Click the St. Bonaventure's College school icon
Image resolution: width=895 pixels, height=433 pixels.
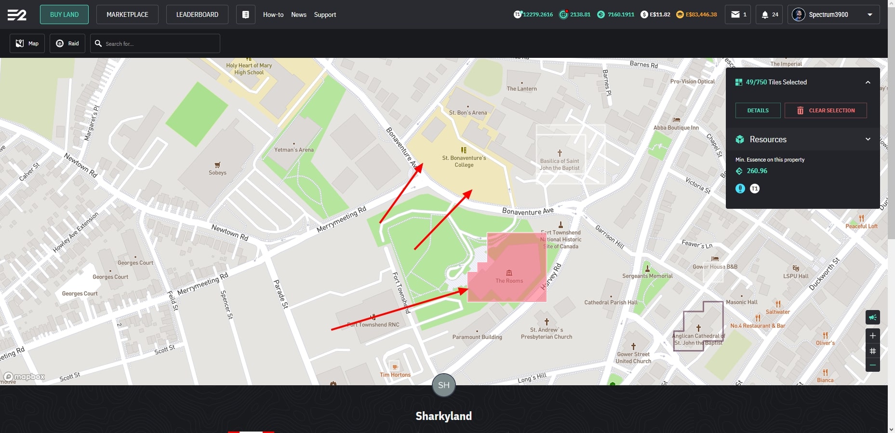click(x=464, y=150)
